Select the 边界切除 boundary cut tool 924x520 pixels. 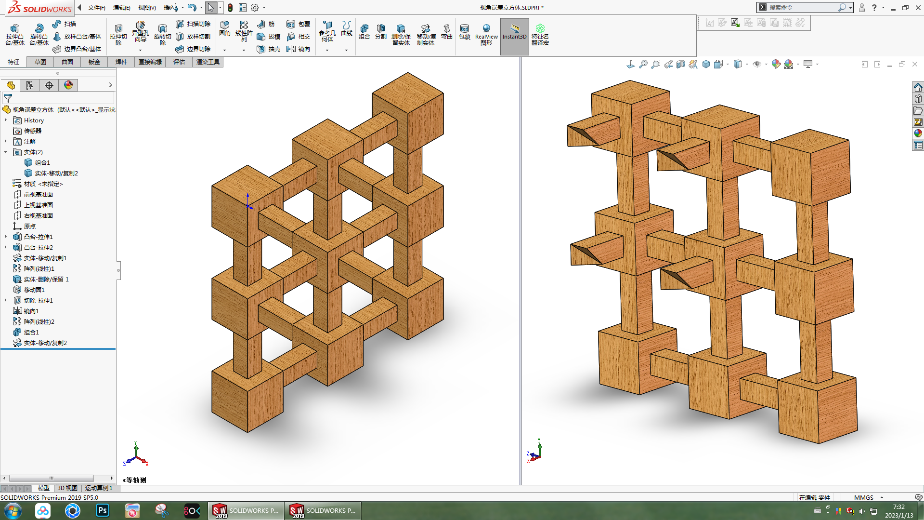pyautogui.click(x=193, y=49)
